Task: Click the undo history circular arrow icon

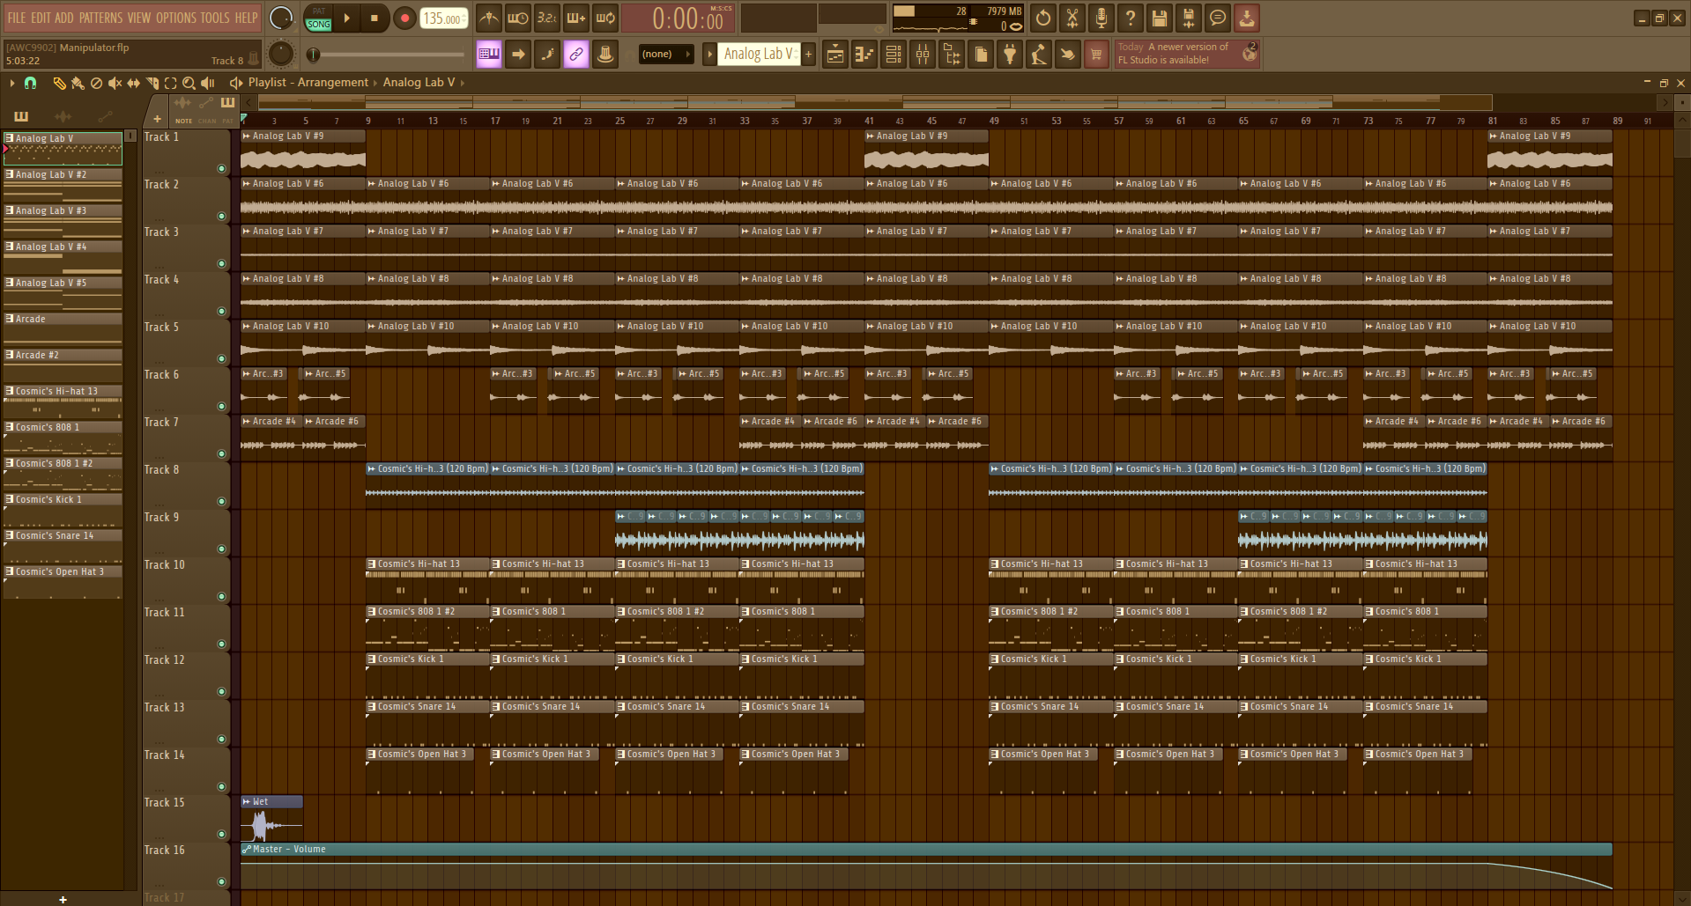Action: pos(1043,18)
